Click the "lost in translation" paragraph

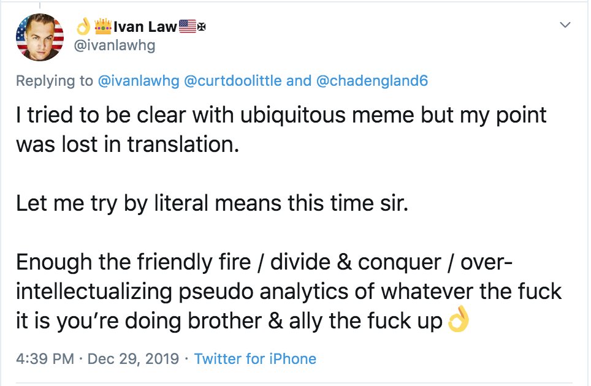click(x=281, y=129)
